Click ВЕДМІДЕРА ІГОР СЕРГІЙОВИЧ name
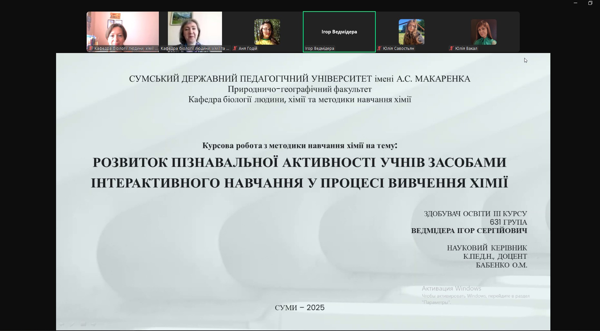The width and height of the screenshot is (600, 331). tap(469, 231)
